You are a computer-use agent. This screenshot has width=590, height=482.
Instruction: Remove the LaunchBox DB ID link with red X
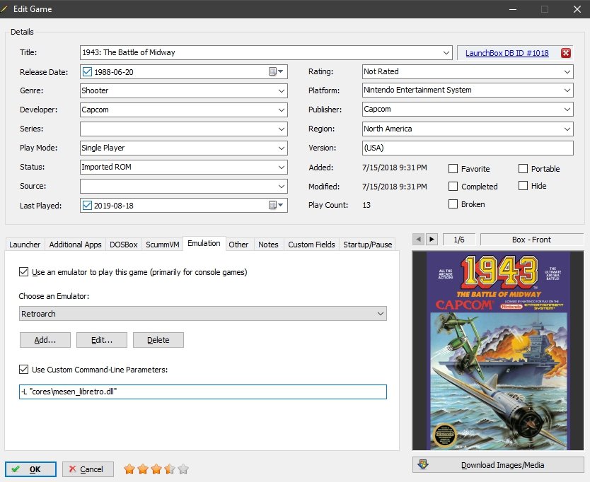565,53
